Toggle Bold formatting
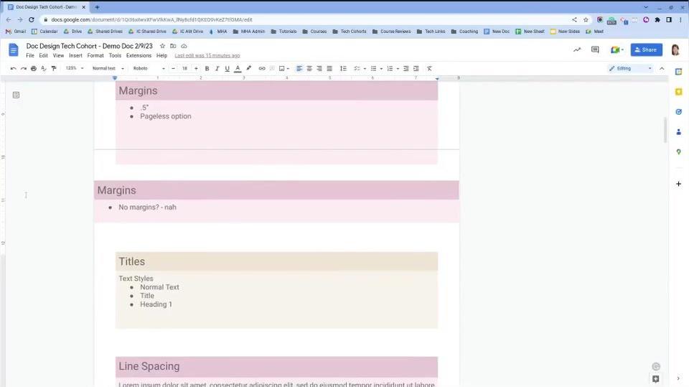The image size is (689, 387). pos(207,68)
